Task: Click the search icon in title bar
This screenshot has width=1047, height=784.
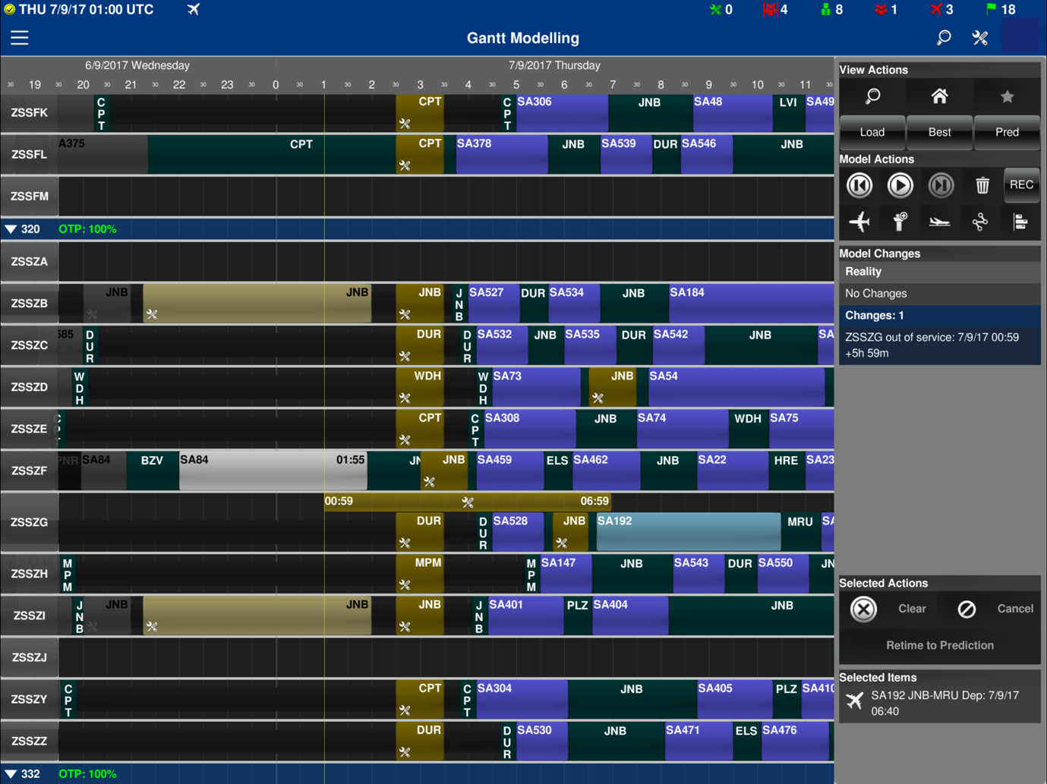Action: 943,38
